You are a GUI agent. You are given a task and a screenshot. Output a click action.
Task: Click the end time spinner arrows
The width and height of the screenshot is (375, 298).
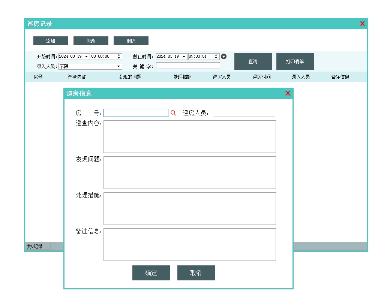click(x=216, y=57)
